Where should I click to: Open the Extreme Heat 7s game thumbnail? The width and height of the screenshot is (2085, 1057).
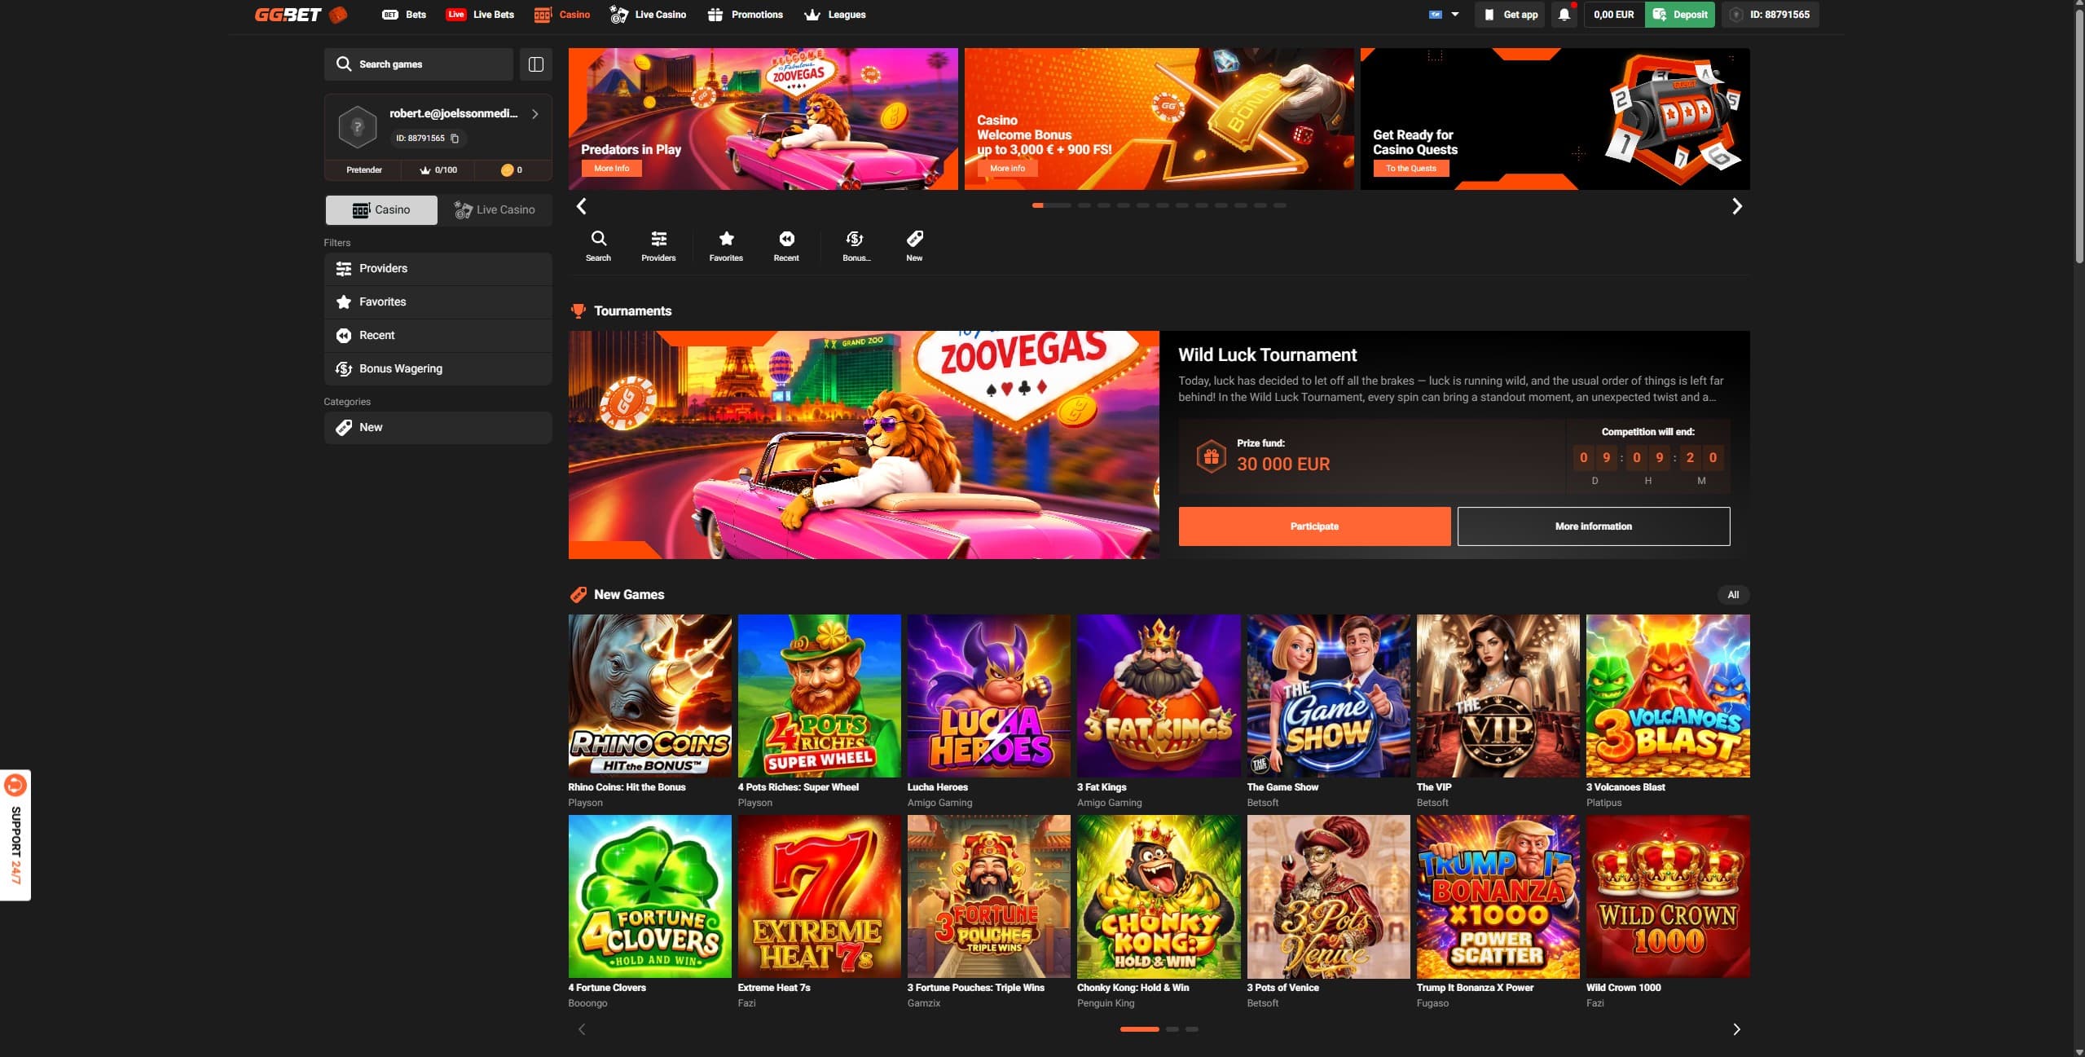click(819, 896)
